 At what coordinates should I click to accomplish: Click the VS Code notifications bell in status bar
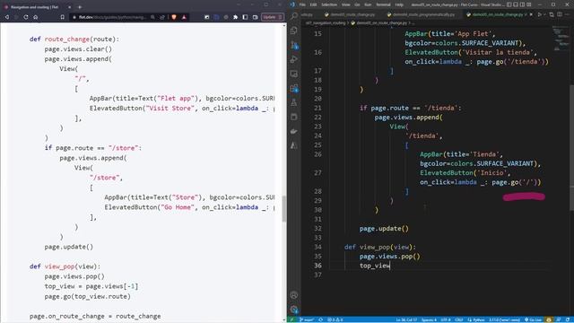[x=567, y=319]
